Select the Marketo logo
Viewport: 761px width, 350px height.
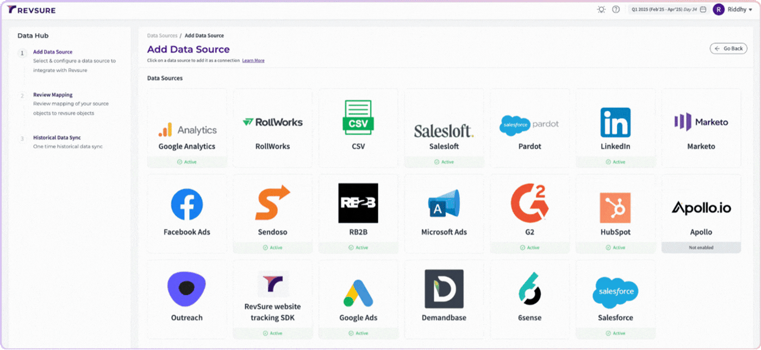[701, 122]
